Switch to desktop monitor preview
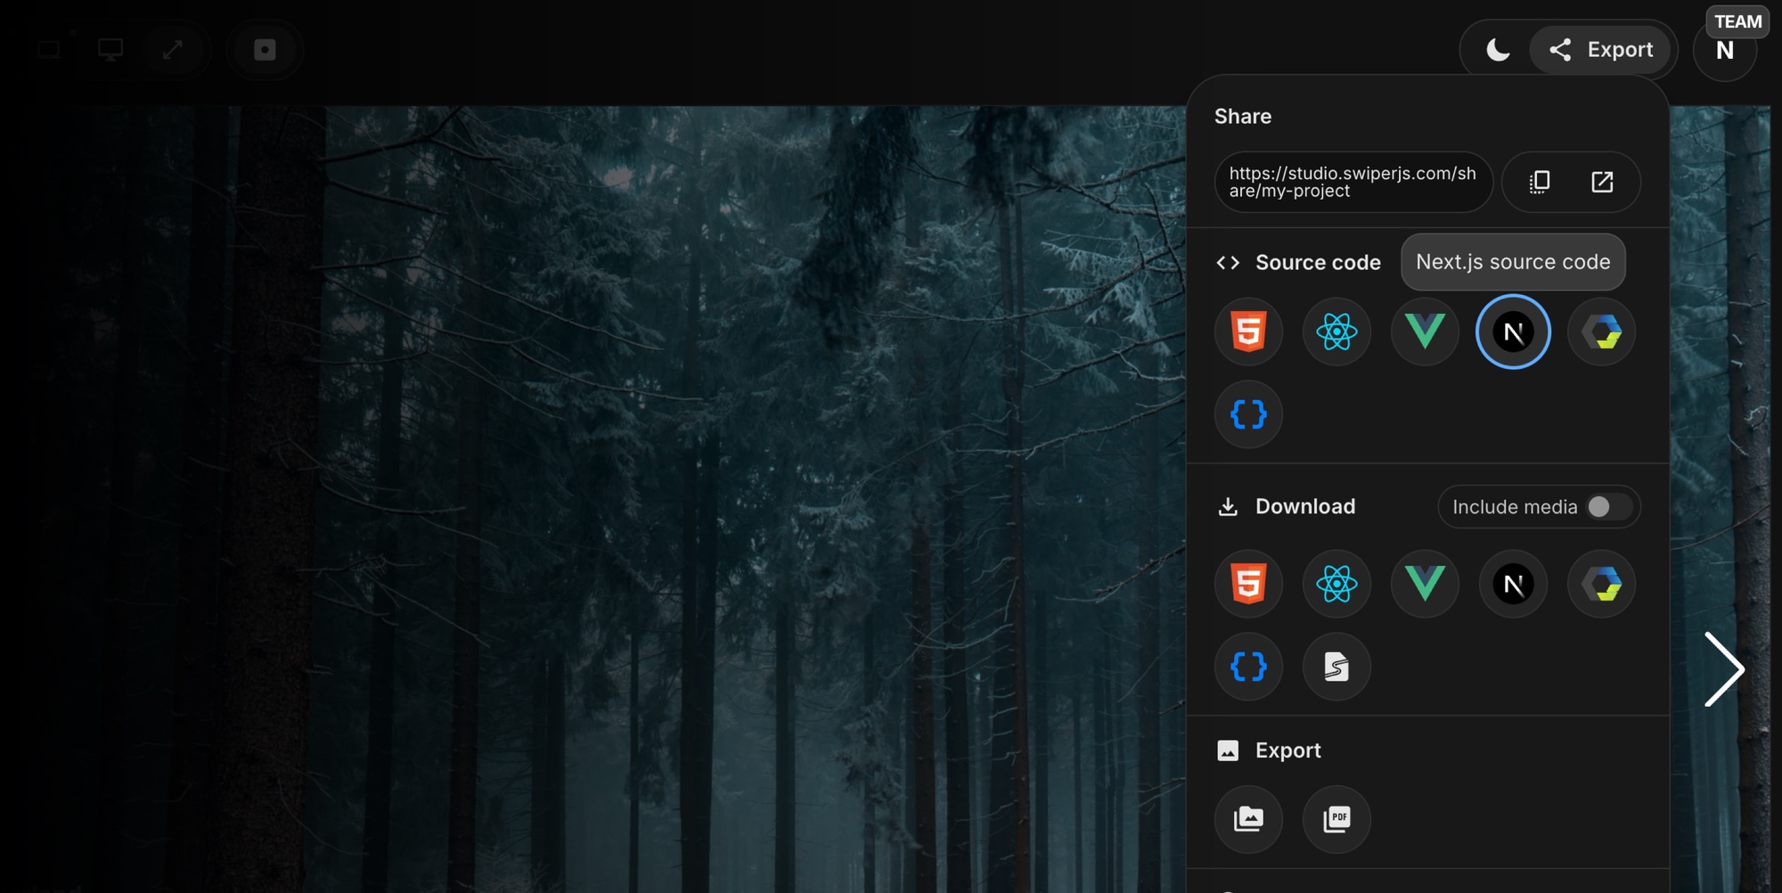The height and width of the screenshot is (893, 1782). point(109,50)
